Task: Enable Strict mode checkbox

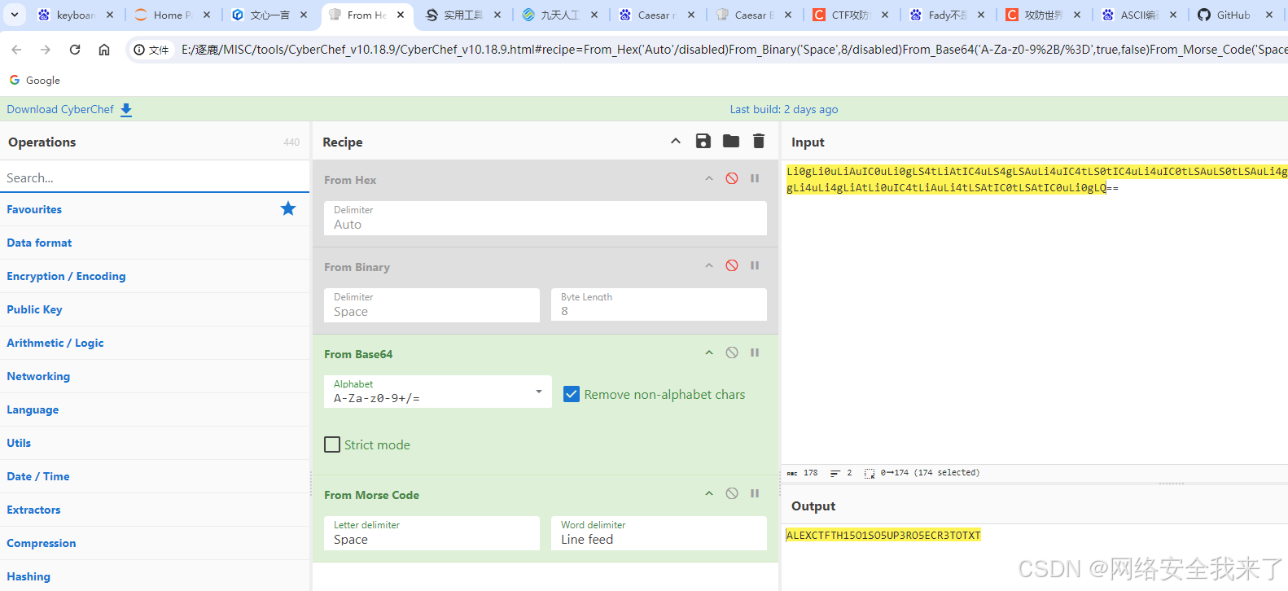Action: (x=332, y=444)
